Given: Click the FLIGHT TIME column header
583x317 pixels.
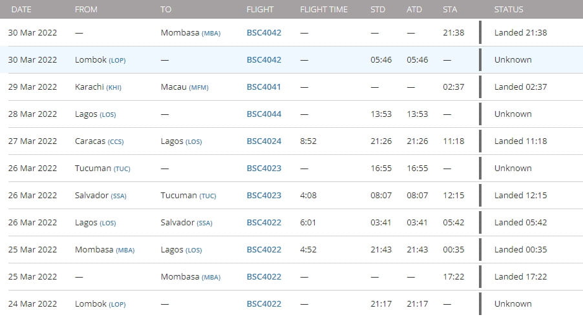Looking at the screenshot, I should 324,9.
